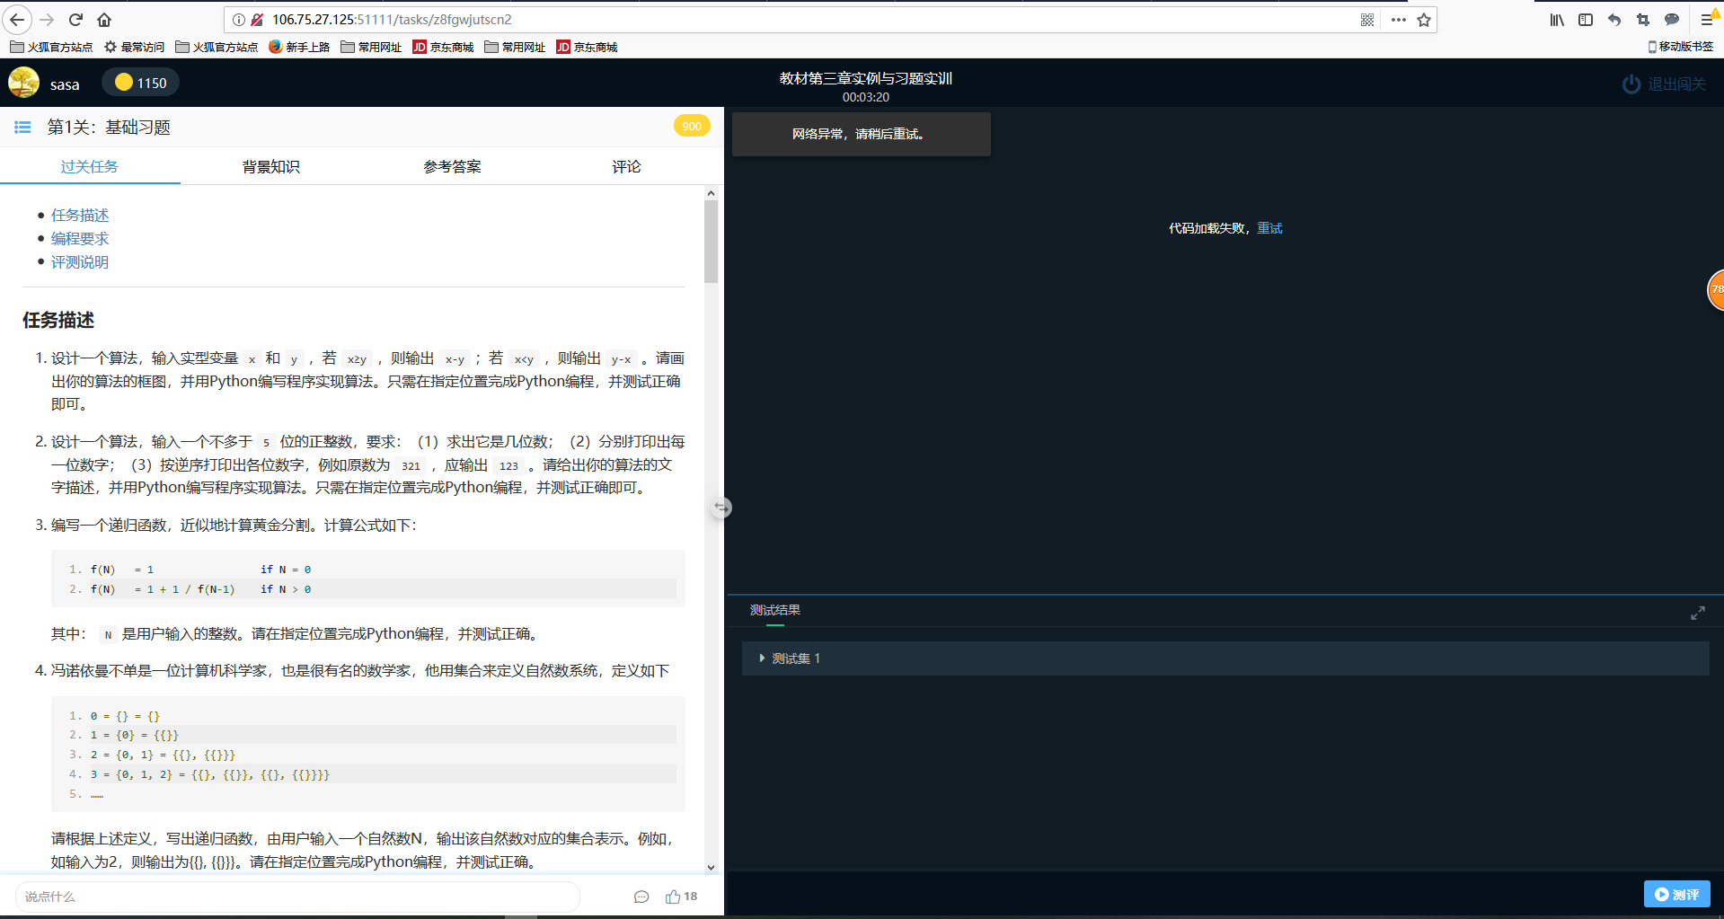The width and height of the screenshot is (1724, 919).
Task: Click the browser forward arrow
Action: (48, 20)
